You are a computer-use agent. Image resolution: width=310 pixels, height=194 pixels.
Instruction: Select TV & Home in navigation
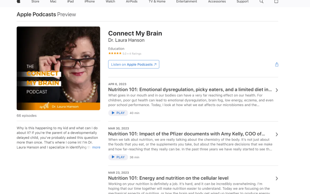pyautogui.click(x=157, y=2)
